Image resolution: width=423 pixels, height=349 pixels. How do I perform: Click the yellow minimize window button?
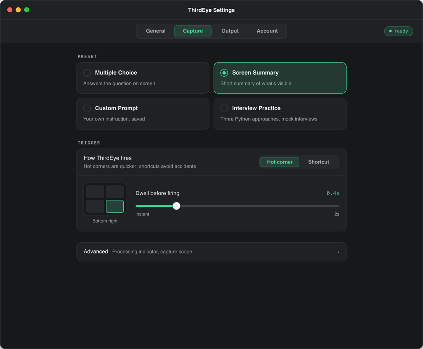(18, 10)
